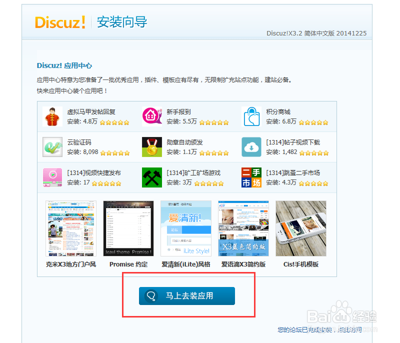
Task: Click the 您的论坛已完成安装，点此访问 link
Action: click(319, 329)
